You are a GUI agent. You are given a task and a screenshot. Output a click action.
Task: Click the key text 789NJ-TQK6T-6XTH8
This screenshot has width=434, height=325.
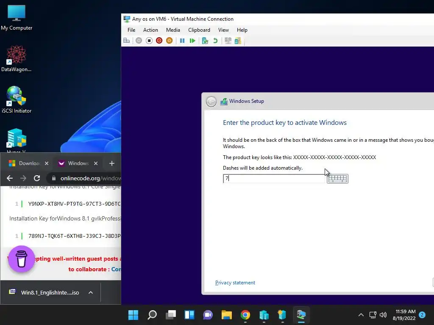(75, 236)
